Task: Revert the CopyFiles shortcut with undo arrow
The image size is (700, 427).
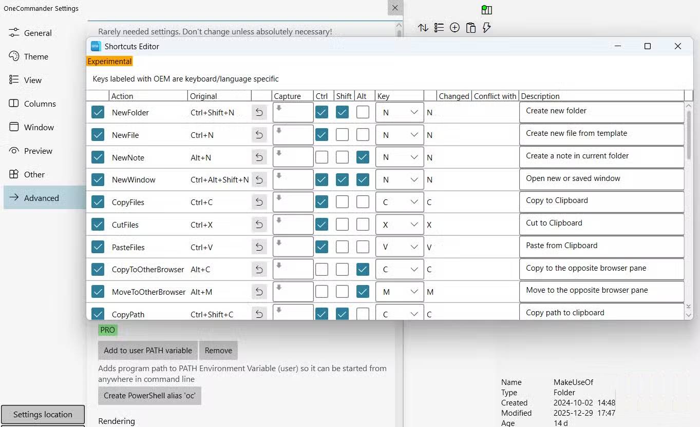Action: pyautogui.click(x=259, y=202)
